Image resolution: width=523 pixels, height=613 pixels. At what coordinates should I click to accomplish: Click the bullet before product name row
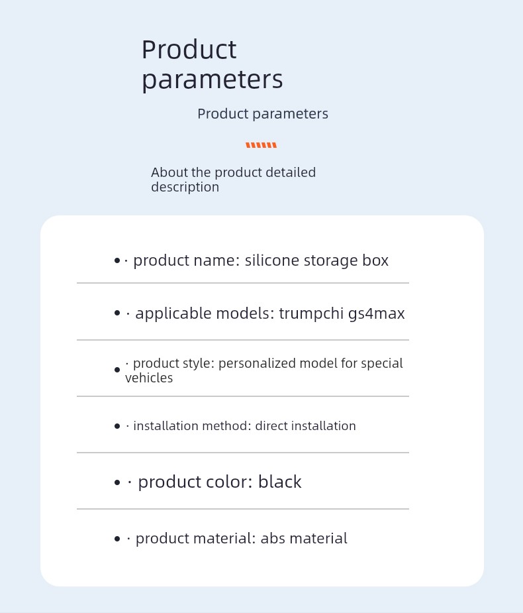tap(117, 261)
